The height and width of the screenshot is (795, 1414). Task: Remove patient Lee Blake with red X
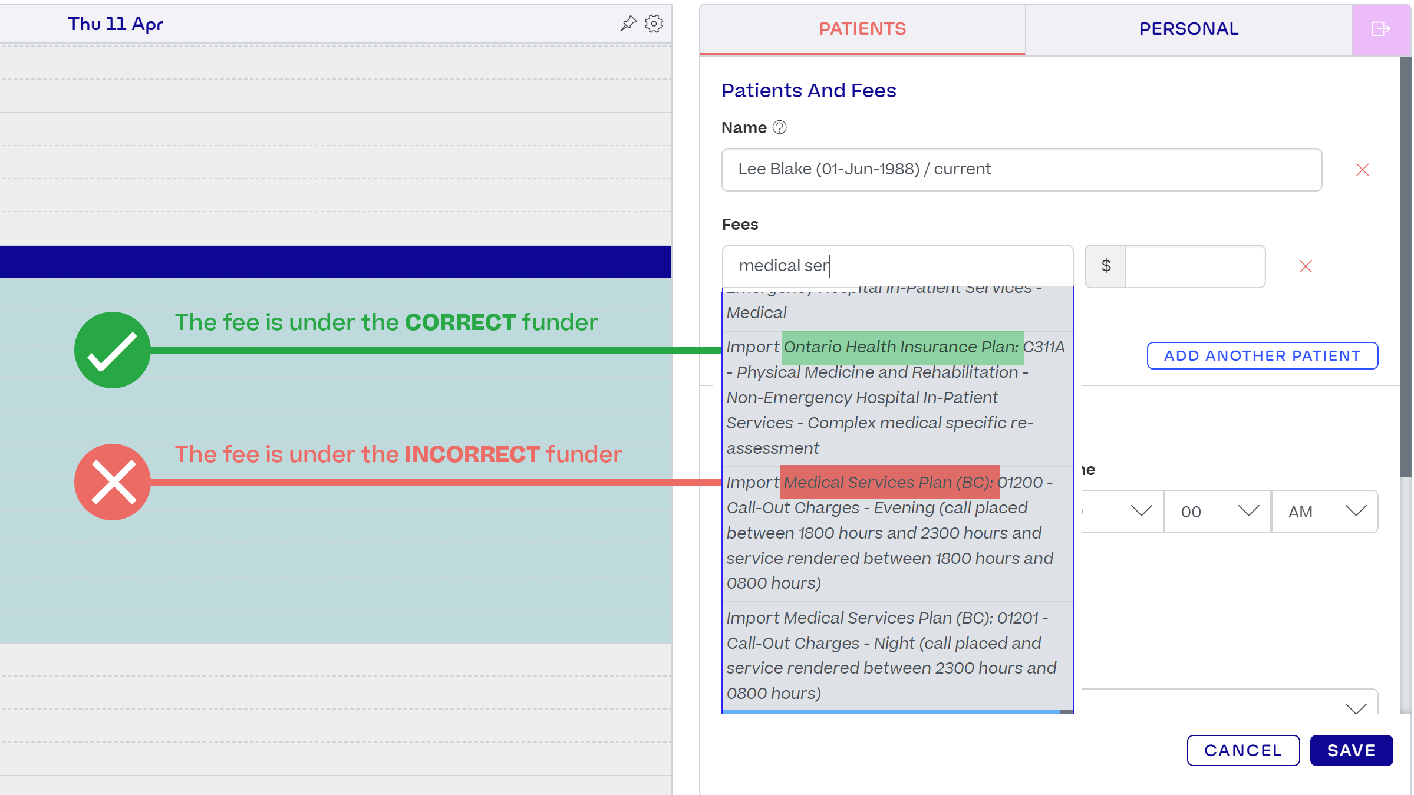(1362, 170)
